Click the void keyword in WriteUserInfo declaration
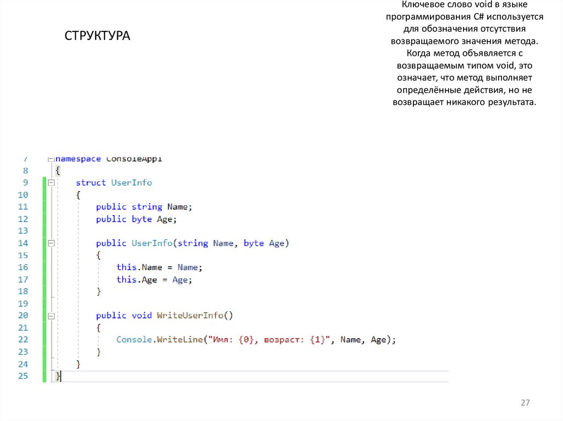 click(142, 316)
